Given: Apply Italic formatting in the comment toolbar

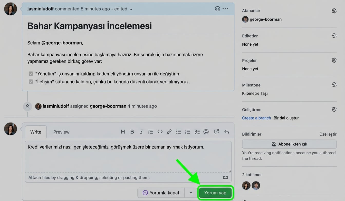Looking at the screenshot, I should coord(141,132).
